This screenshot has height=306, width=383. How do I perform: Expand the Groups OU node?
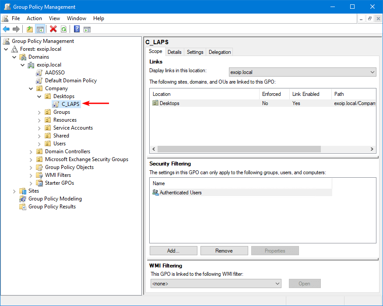[39, 113]
